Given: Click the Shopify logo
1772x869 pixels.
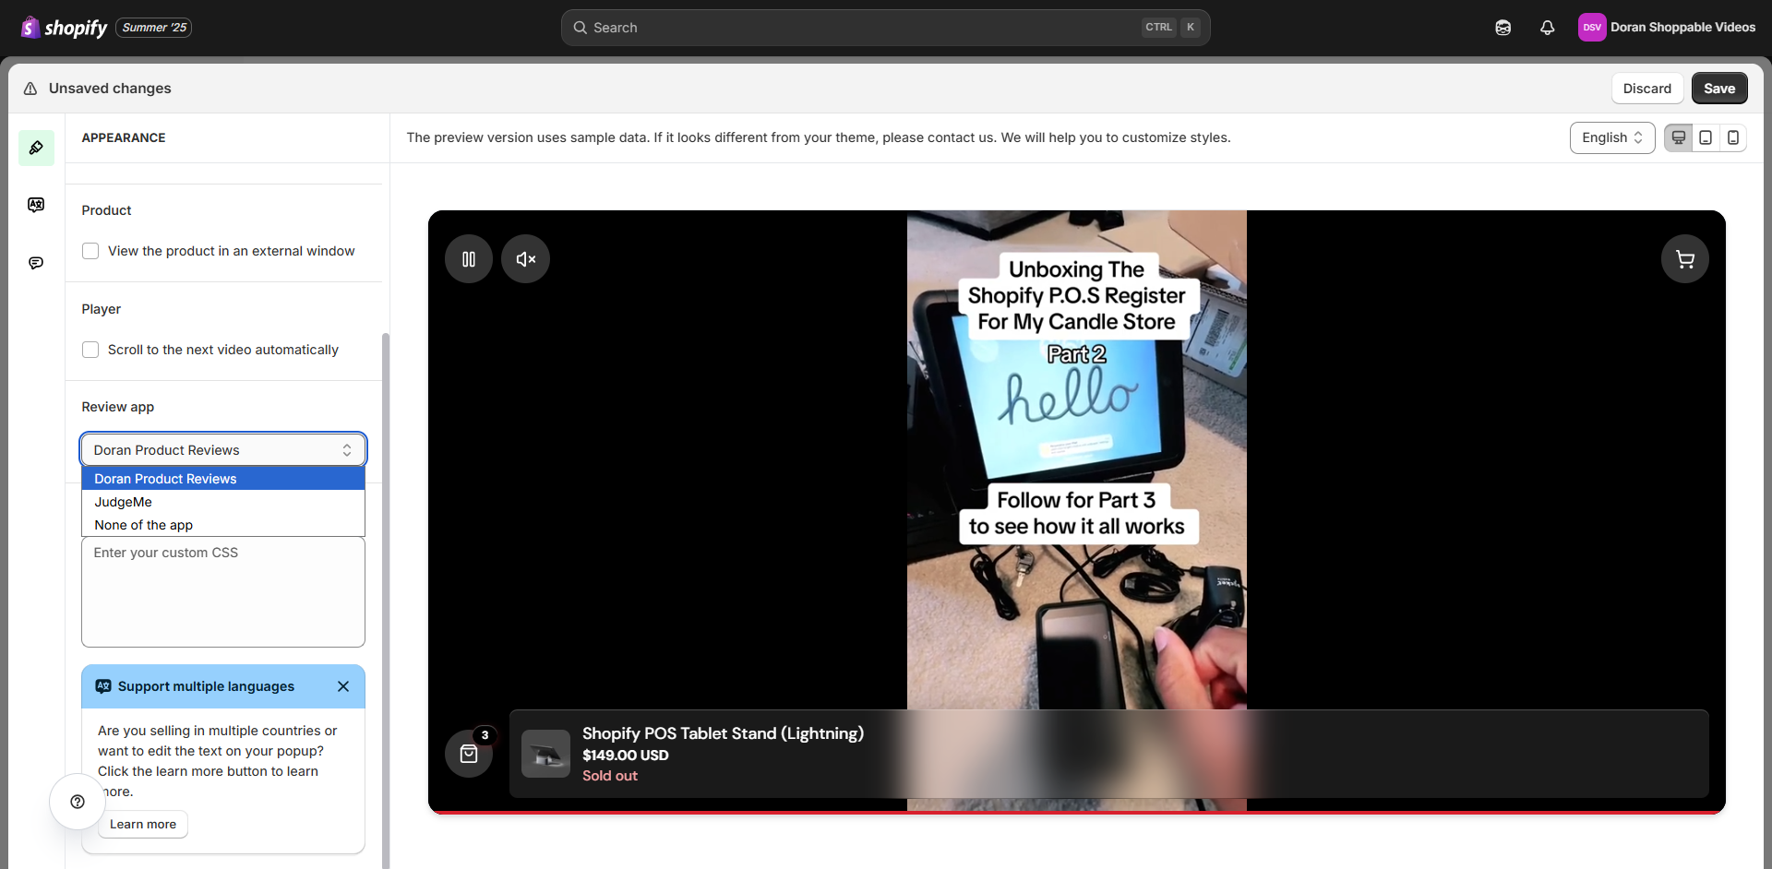Looking at the screenshot, I should 64,28.
